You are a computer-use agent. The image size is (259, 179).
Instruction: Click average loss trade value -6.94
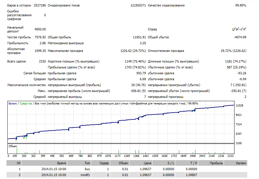243,79
